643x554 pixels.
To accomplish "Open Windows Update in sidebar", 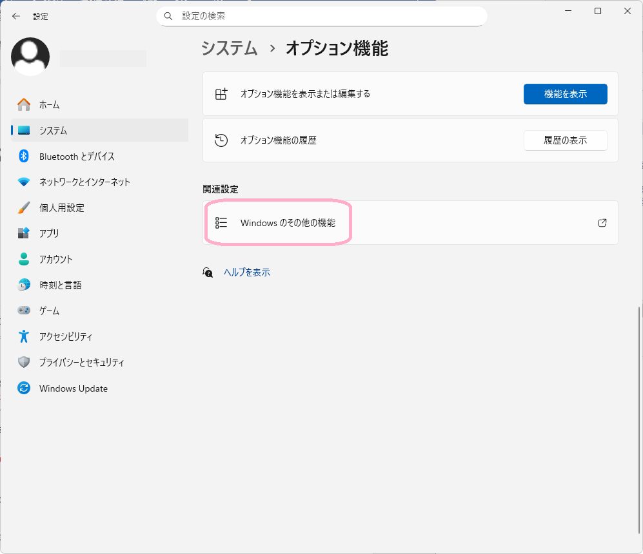I will click(73, 388).
